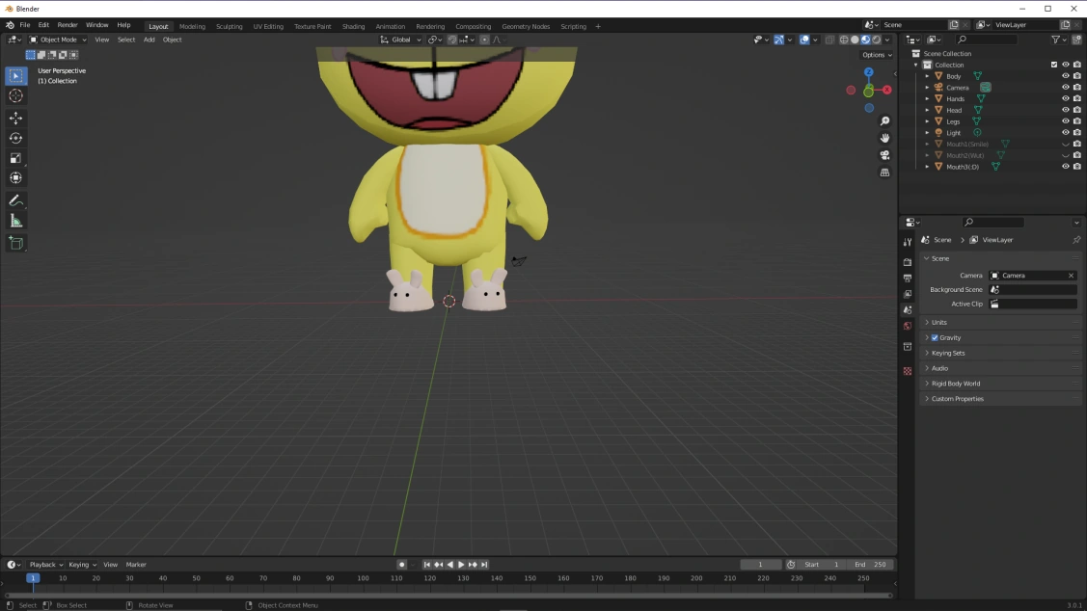Click the zoom magnifier viewport icon
The height and width of the screenshot is (611, 1087).
884,121
